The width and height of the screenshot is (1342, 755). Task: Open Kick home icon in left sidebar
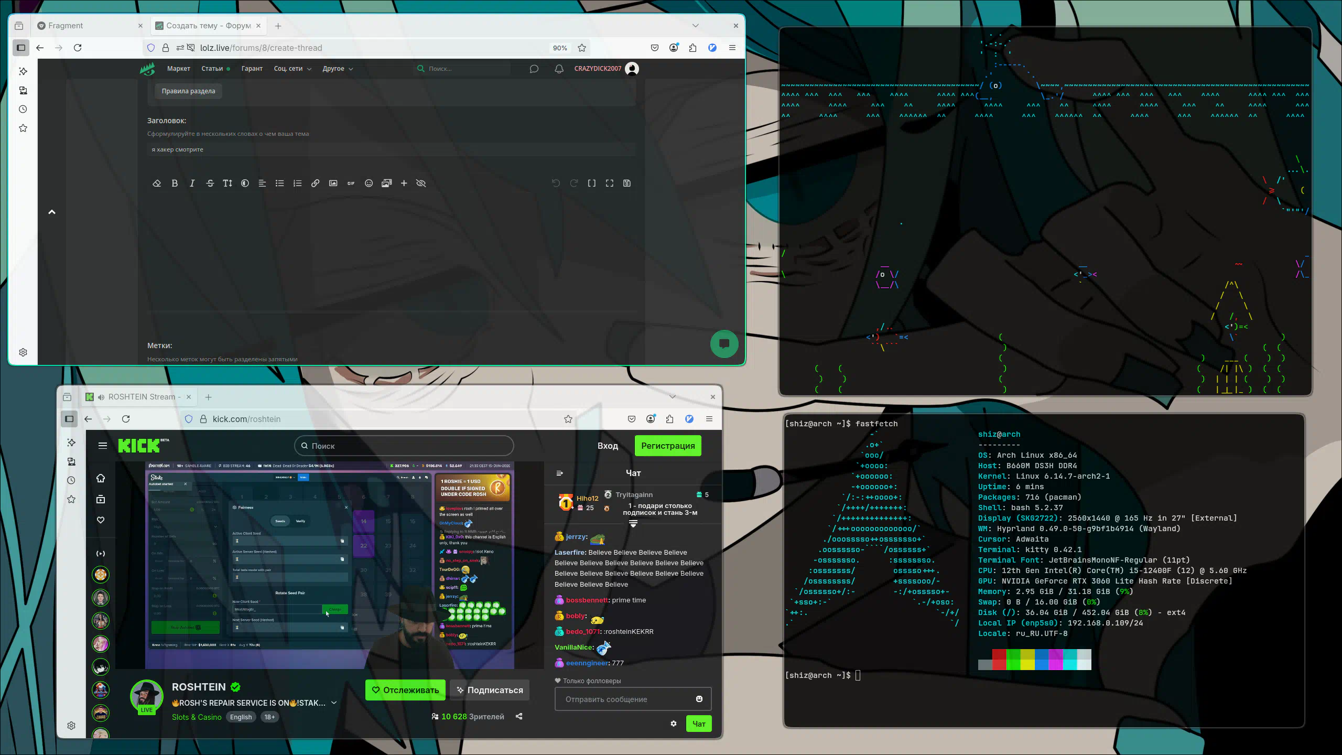[x=101, y=478]
